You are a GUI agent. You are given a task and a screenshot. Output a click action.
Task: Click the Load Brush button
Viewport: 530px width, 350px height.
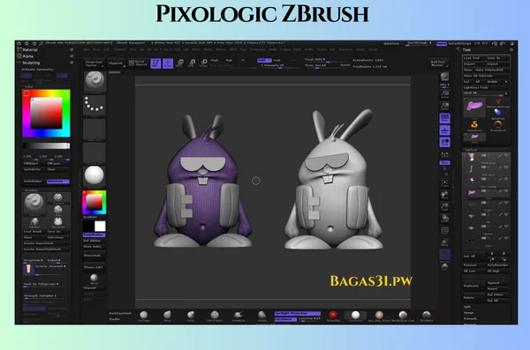(34, 232)
